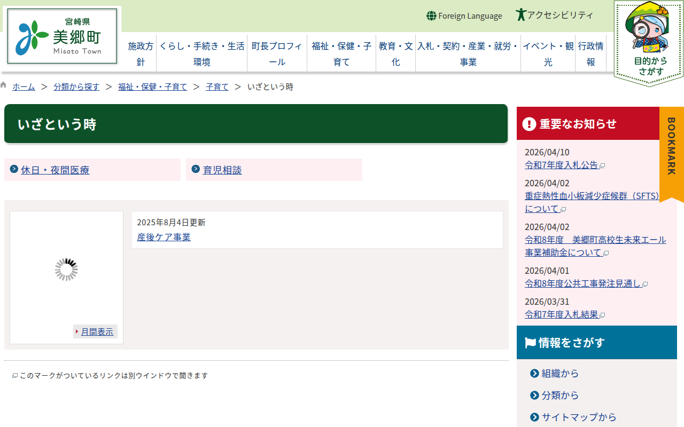Click external-link icon after 令和8年度公共工事発注見通し
Image resolution: width=684 pixels, height=427 pixels.
645,284
